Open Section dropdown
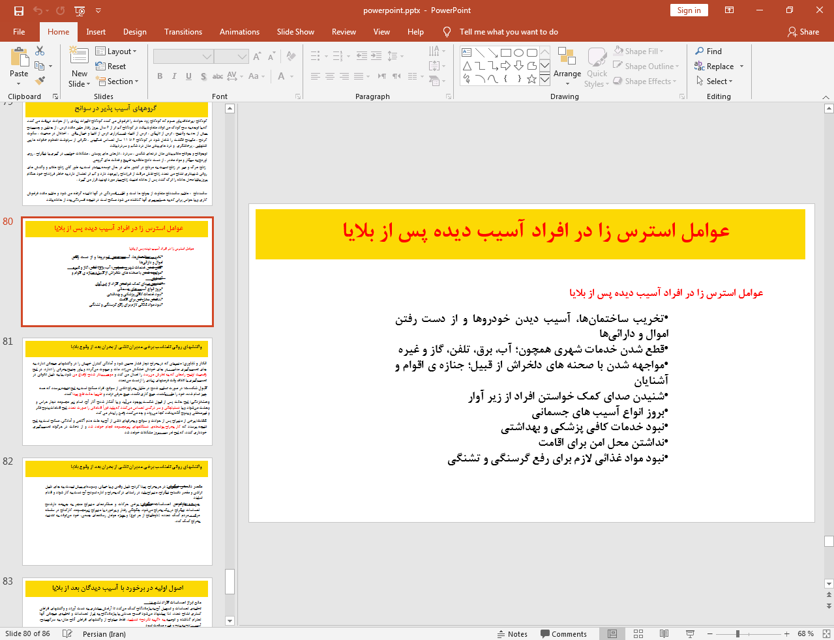Viewport: 834px width, 640px height. [117, 81]
